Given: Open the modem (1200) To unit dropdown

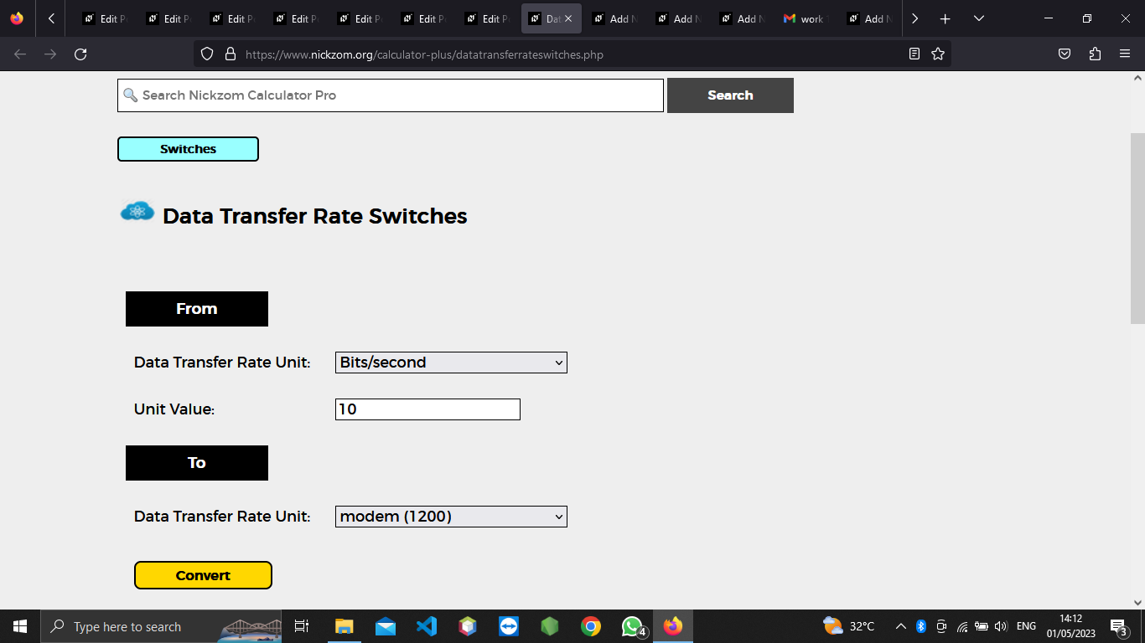Looking at the screenshot, I should [451, 517].
